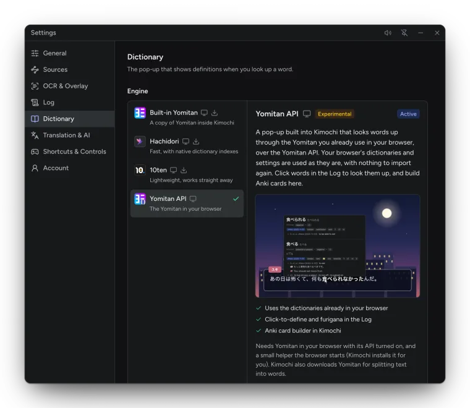Select the Yomitan API engine row
The image size is (470, 408).
point(187,203)
